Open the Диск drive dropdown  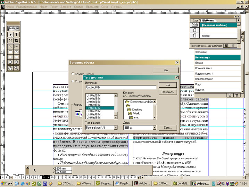(154, 128)
